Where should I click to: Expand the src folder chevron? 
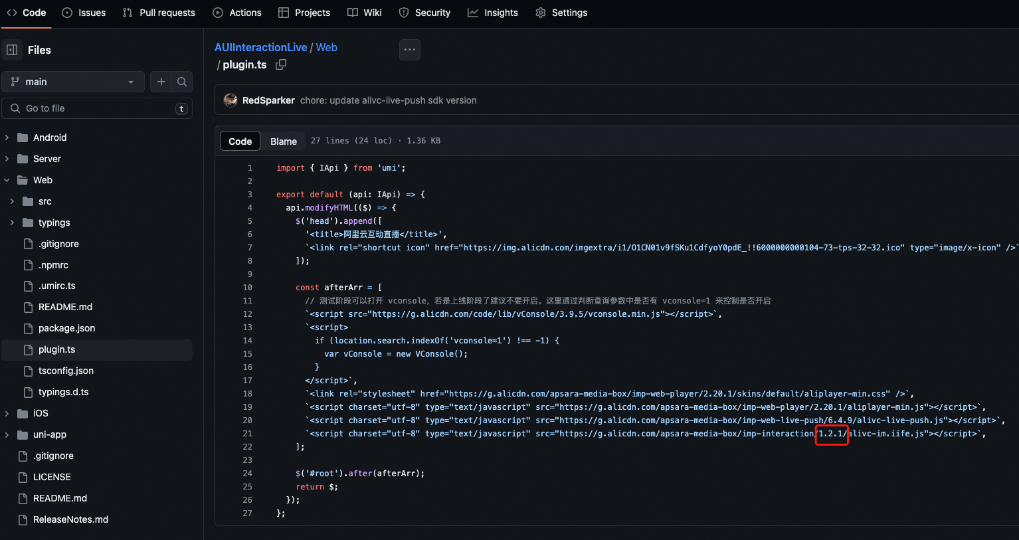click(12, 201)
